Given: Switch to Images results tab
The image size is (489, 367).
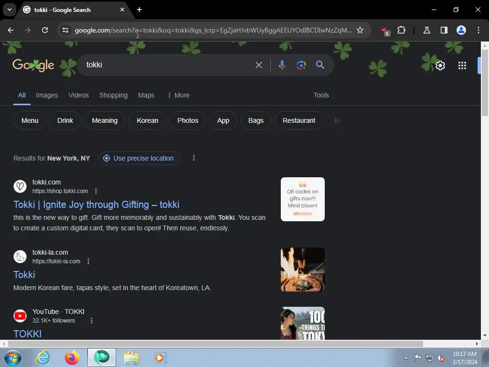Looking at the screenshot, I should (x=47, y=95).
